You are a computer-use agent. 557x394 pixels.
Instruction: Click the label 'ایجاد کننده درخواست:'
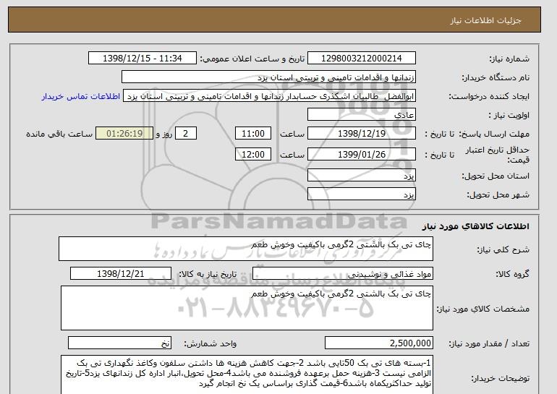489,97
